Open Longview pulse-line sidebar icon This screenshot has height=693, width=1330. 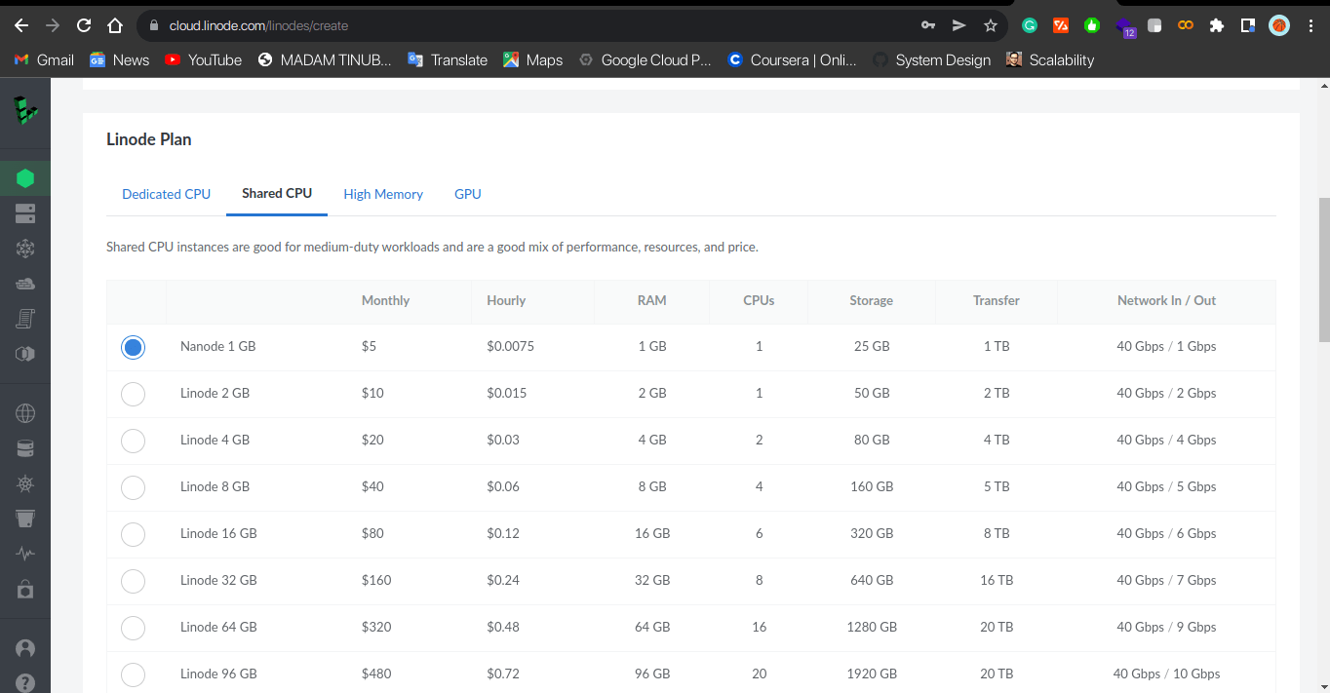coord(25,554)
